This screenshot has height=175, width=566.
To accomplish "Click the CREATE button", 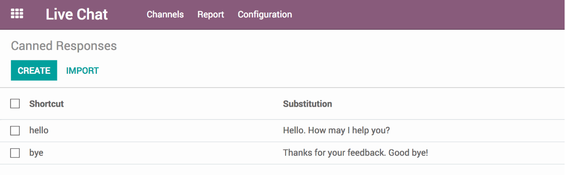I will (34, 71).
